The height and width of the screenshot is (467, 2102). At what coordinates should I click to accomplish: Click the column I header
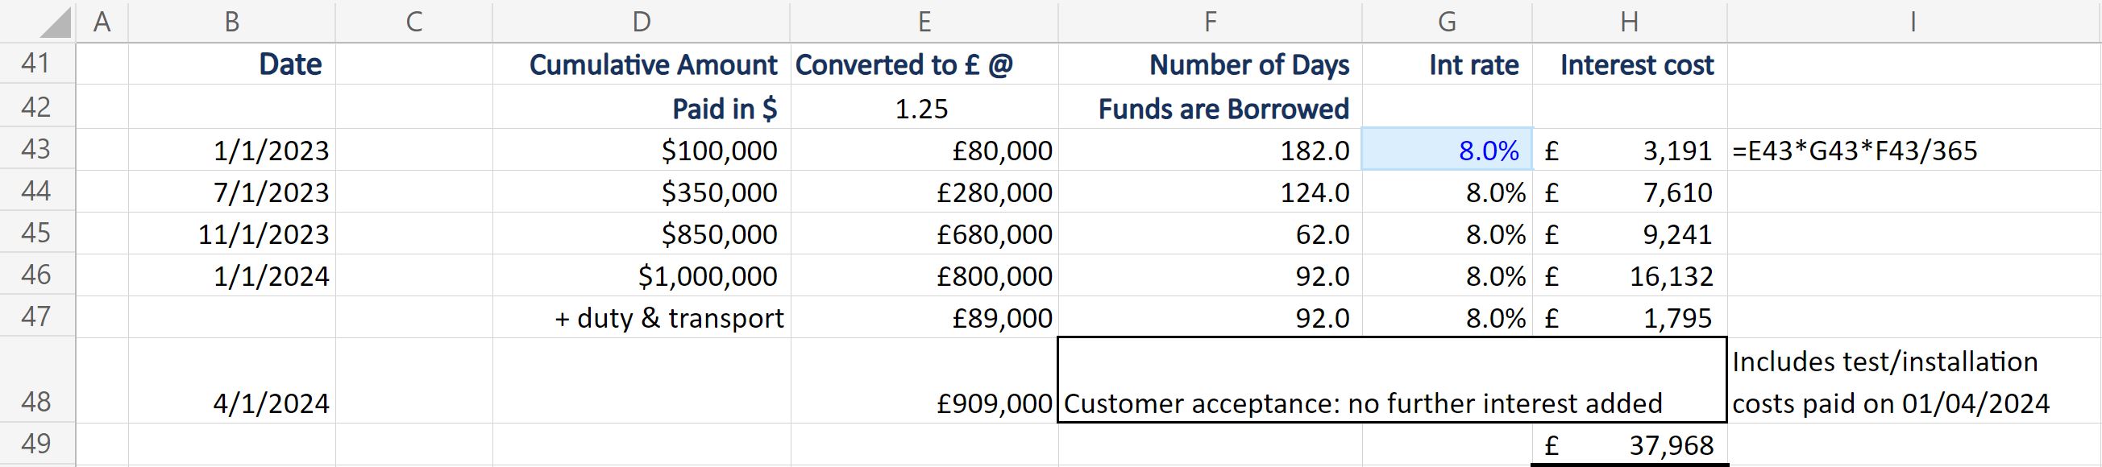pyautogui.click(x=1913, y=22)
